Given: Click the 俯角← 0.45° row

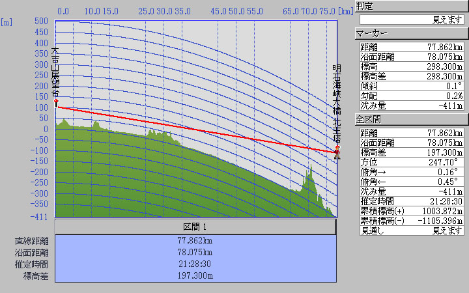Looking at the screenshot, I should pyautogui.click(x=412, y=182).
